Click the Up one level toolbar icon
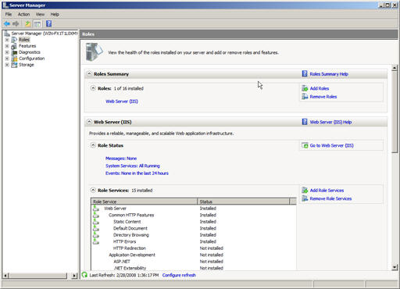This screenshot has height=289, width=400. pyautogui.click(x=27, y=24)
